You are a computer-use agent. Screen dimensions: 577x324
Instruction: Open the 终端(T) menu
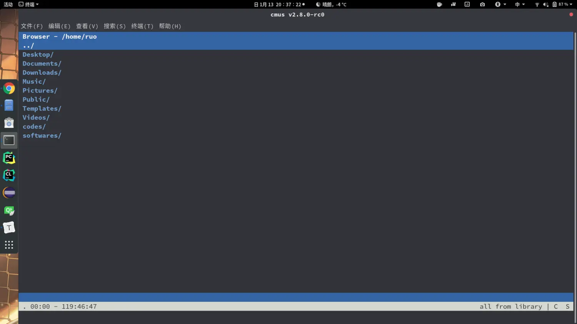[143, 26]
